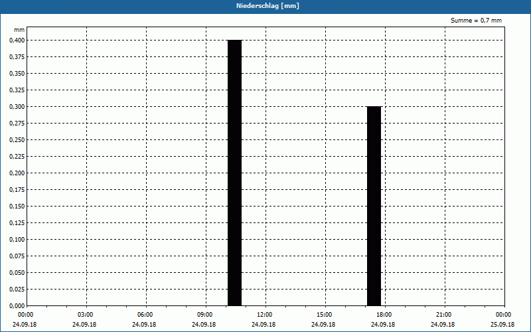Click the 0,325 y-axis value

pos(17,90)
